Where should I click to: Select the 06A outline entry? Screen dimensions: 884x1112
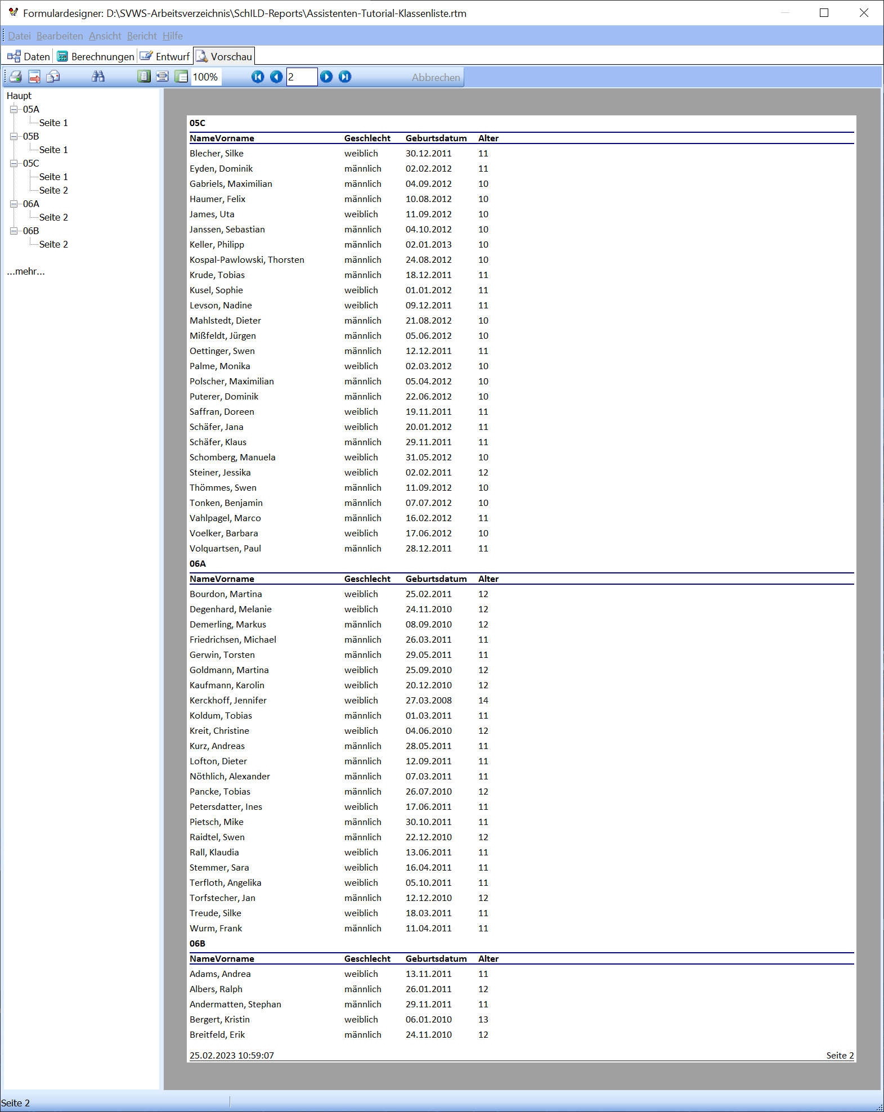31,204
